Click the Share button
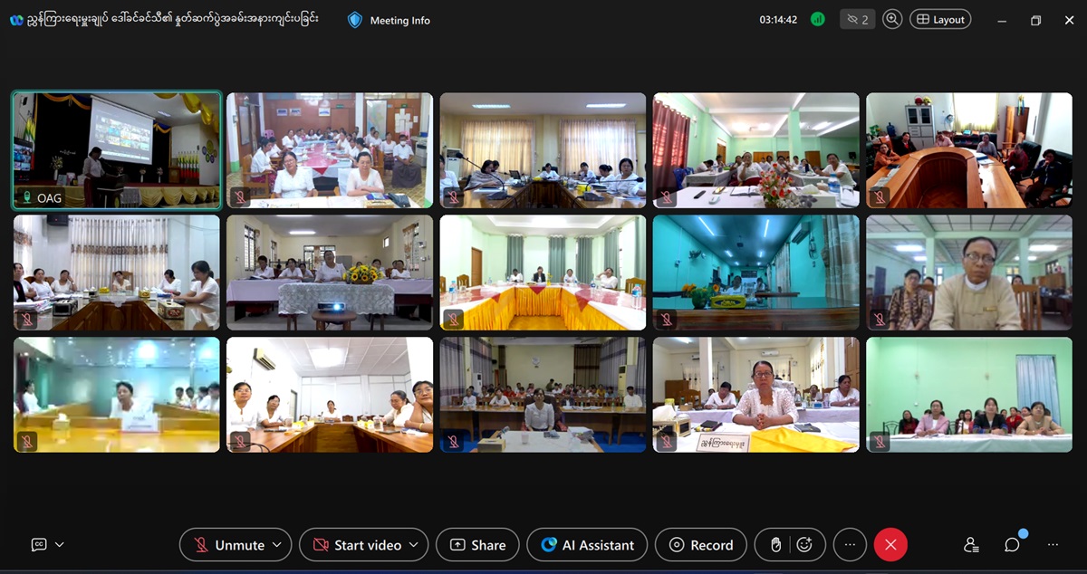Screen dimensions: 1087x574 477,545
